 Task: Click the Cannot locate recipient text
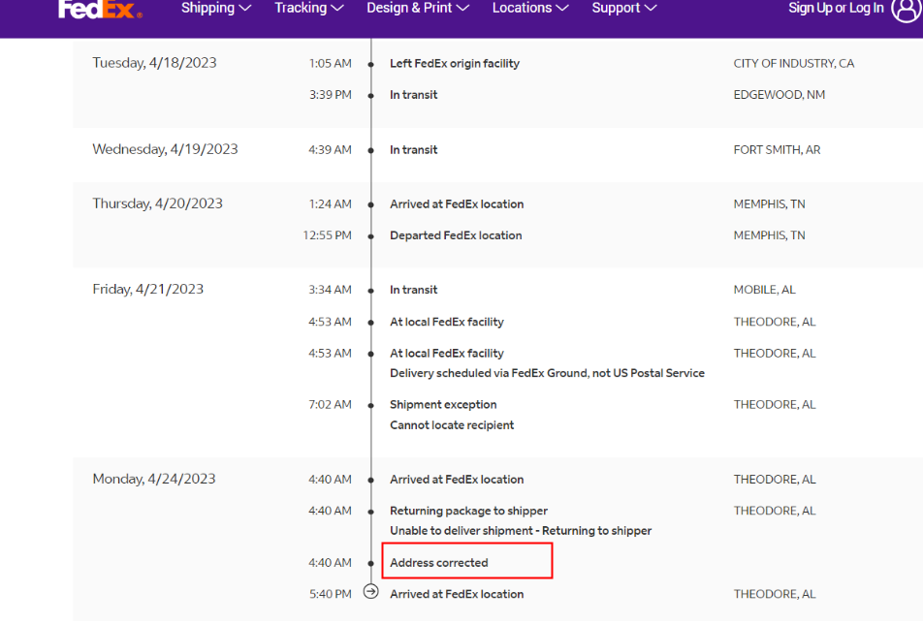452,425
